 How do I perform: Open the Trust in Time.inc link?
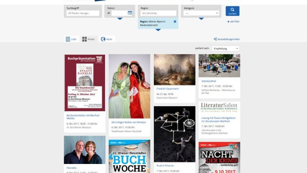coord(165,166)
